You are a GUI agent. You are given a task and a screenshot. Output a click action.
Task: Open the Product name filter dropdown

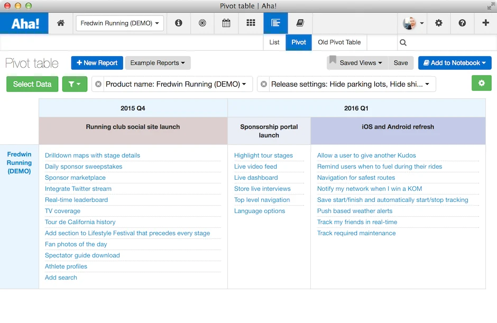[176, 84]
